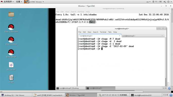Select the first root@desktop0 terminal tab
The image size is (173, 97).
tap(100, 36)
